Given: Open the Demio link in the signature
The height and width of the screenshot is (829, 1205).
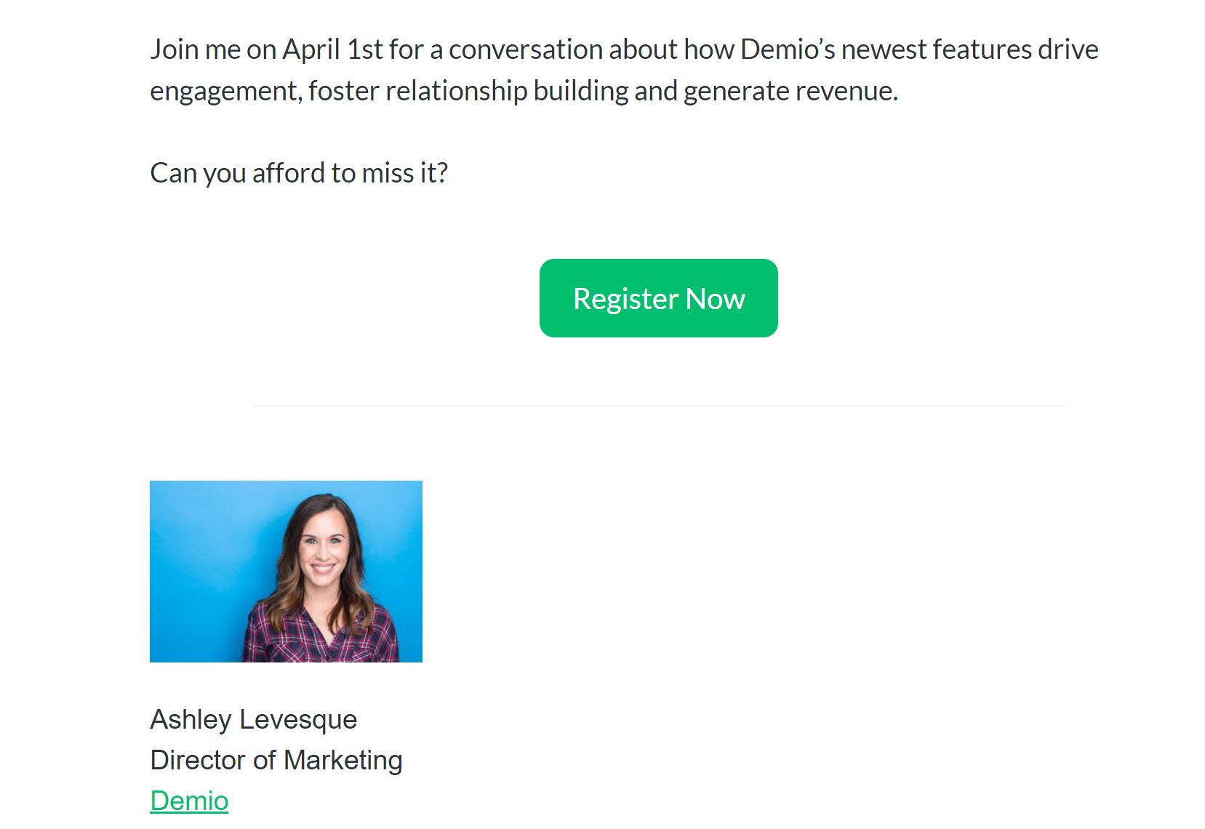Looking at the screenshot, I should click(x=189, y=801).
